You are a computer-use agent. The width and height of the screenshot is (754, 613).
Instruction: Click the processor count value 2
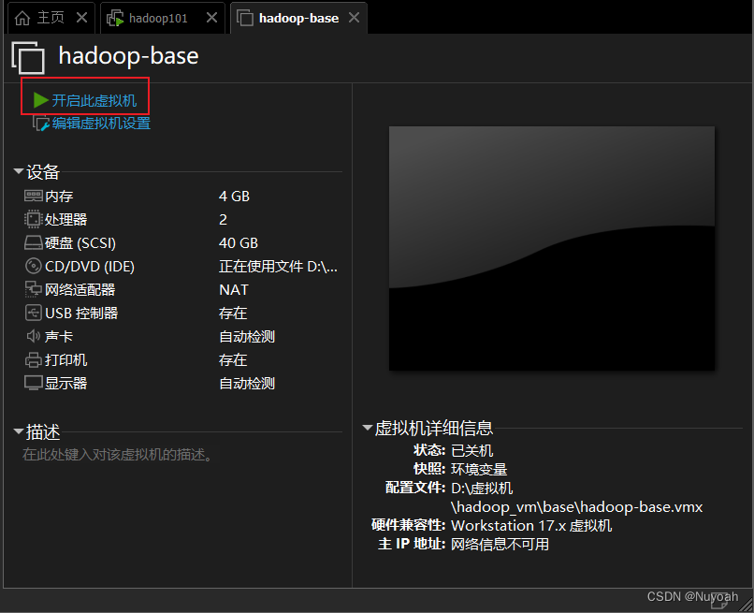point(224,219)
